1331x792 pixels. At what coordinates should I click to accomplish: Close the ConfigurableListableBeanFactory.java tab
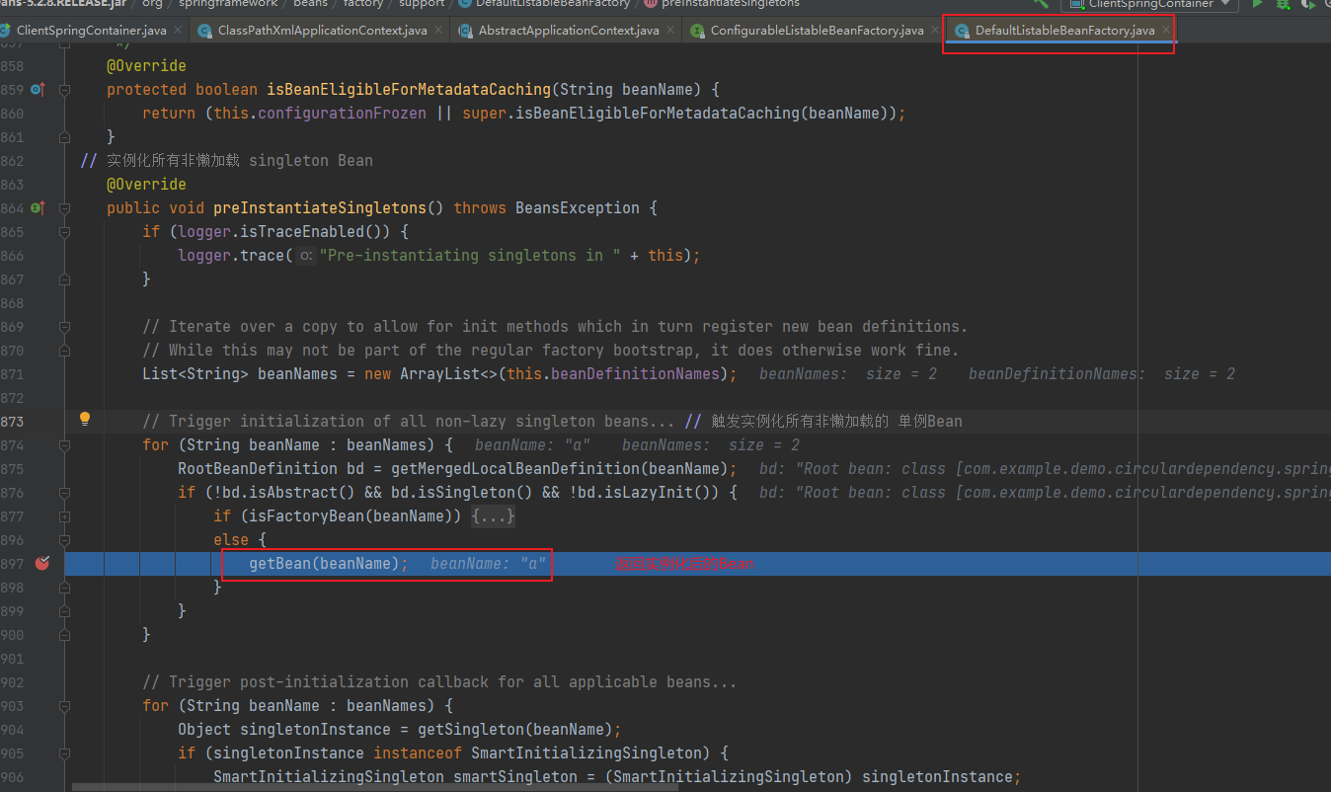pos(935,31)
